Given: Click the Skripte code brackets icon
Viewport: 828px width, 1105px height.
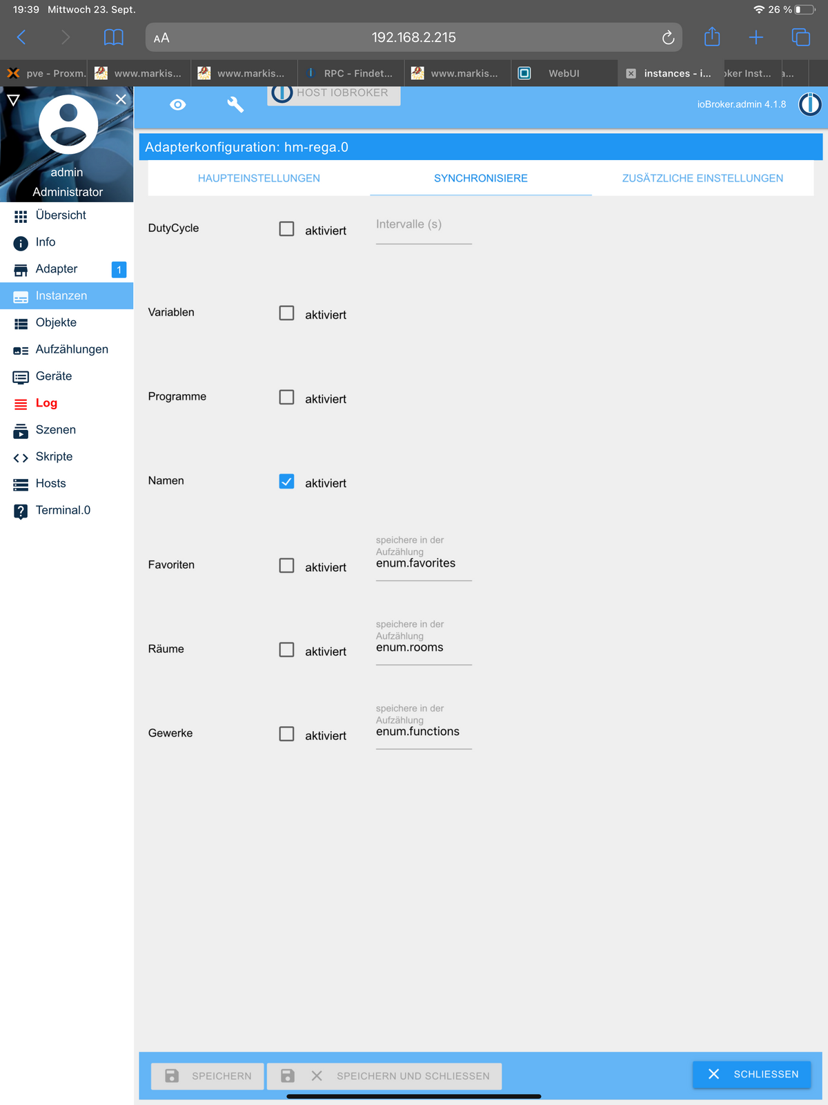Looking at the screenshot, I should point(21,458).
